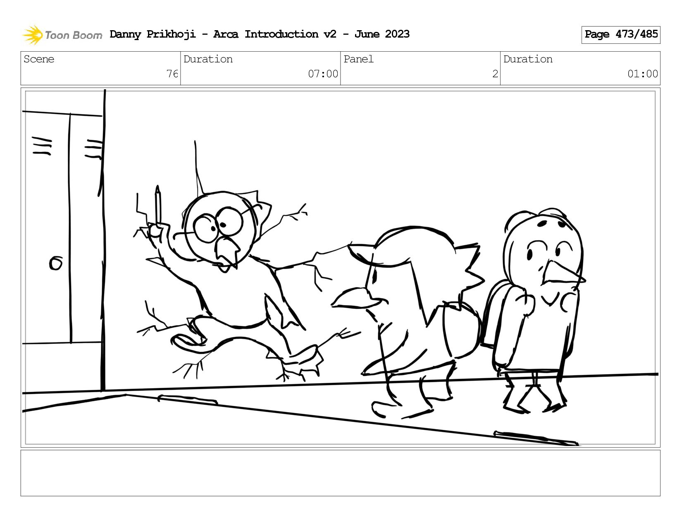Click the 'Panel' header label
The height and width of the screenshot is (527, 682).
tap(358, 59)
